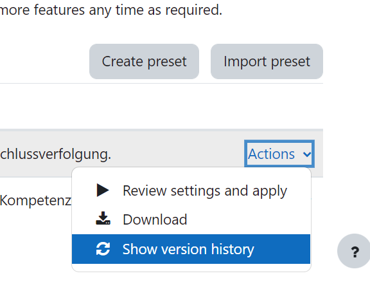Click the chevron arrow beside Actions
The height and width of the screenshot is (287, 370).
click(x=307, y=154)
